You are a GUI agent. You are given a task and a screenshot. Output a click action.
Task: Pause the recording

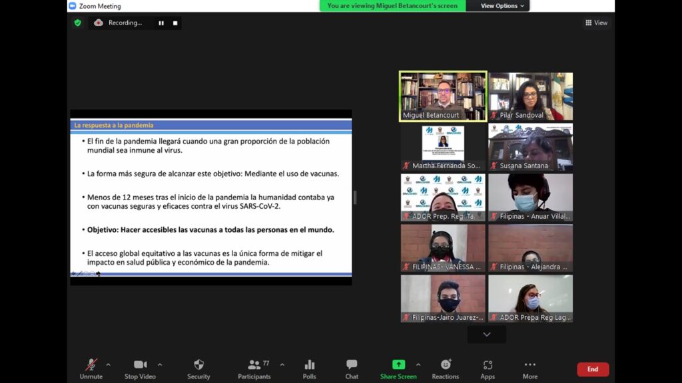point(161,23)
